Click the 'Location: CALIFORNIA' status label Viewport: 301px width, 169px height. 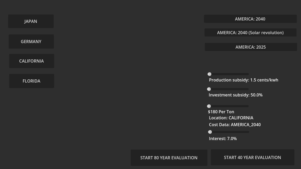(x=231, y=118)
